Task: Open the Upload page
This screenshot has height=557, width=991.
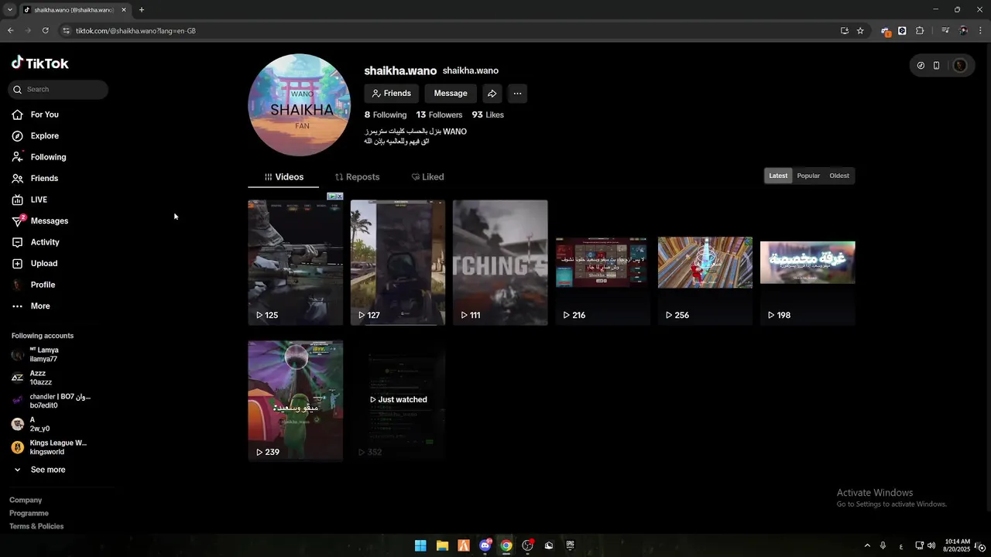Action: click(35, 264)
